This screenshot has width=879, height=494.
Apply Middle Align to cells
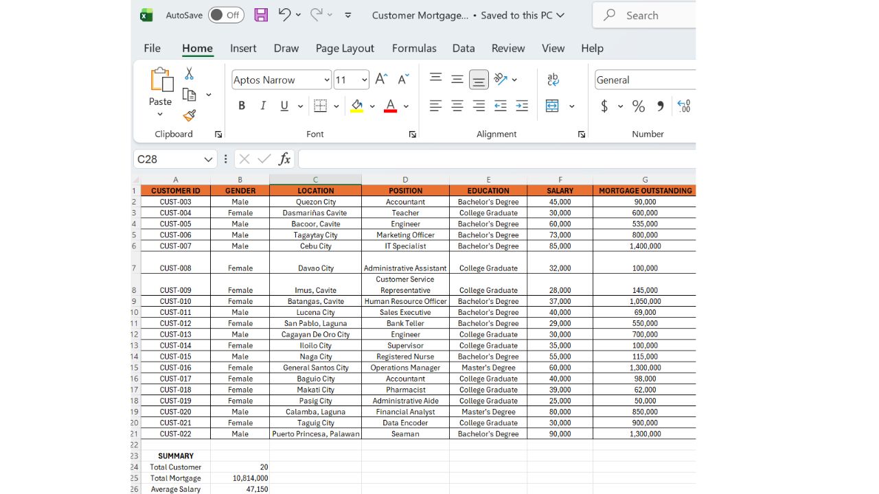coord(457,80)
